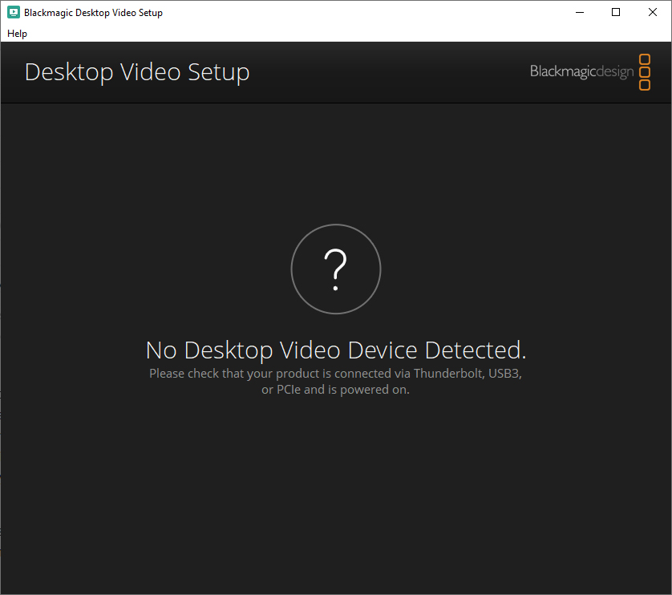This screenshot has height=595, width=672.
Task: Click the word 'Thunderbolt' in the hint text
Action: point(449,374)
